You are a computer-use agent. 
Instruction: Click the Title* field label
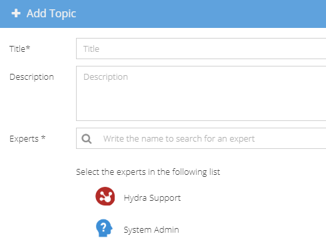coord(19,49)
